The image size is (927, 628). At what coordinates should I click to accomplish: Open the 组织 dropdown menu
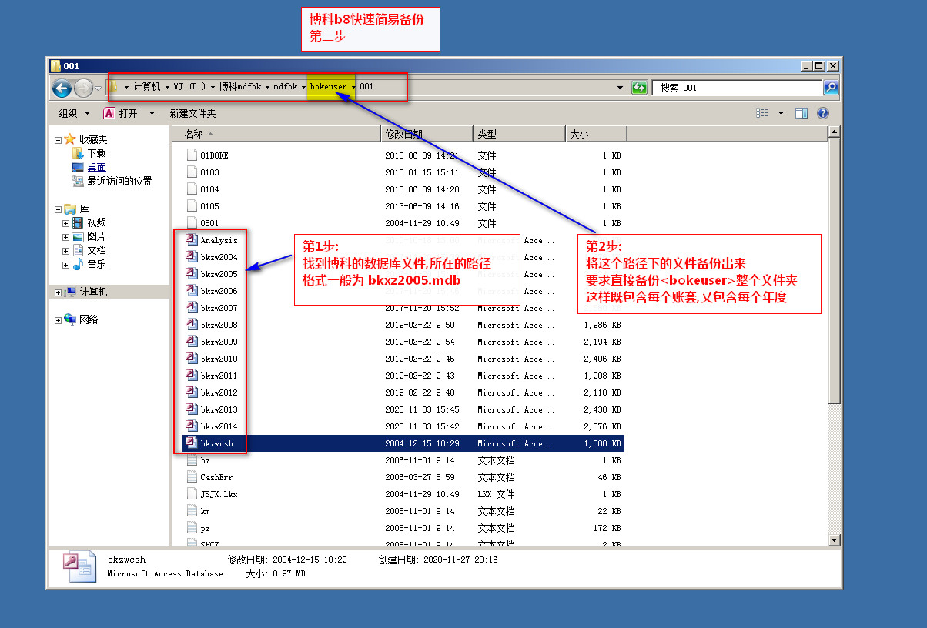74,113
